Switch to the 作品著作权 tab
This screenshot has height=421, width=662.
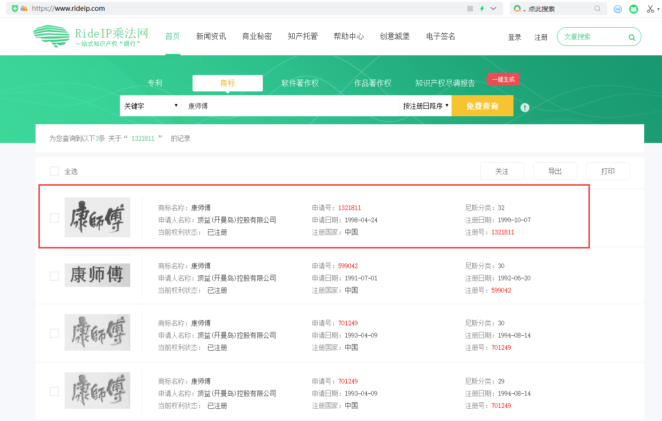click(x=373, y=83)
